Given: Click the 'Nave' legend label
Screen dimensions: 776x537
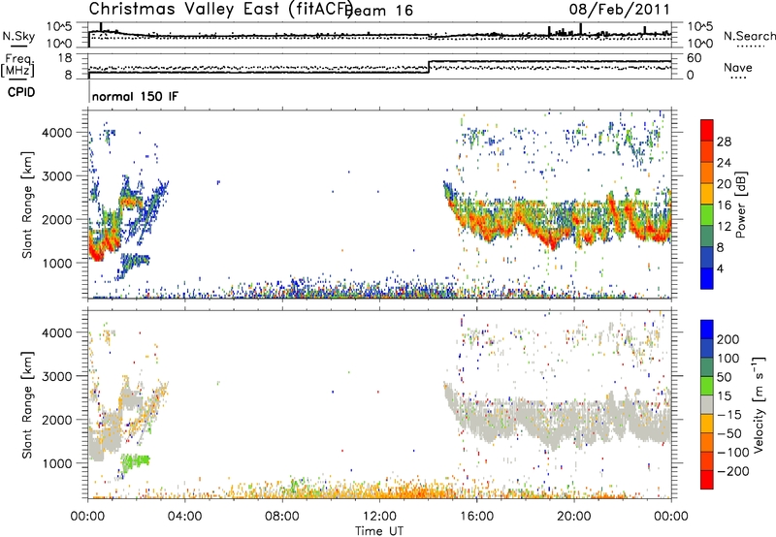Looking at the screenshot, I should pyautogui.click(x=738, y=67).
